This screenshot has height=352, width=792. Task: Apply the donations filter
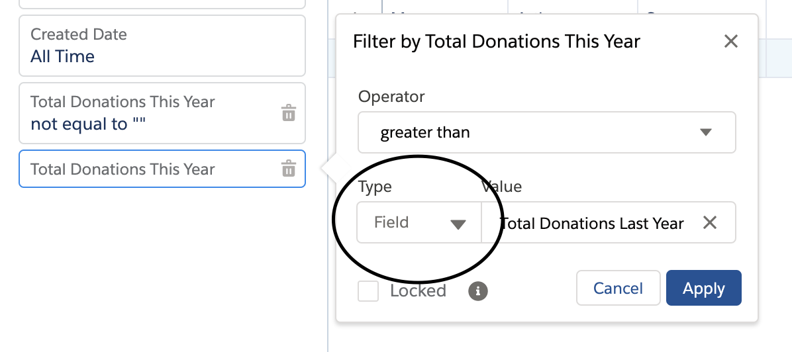(x=704, y=288)
